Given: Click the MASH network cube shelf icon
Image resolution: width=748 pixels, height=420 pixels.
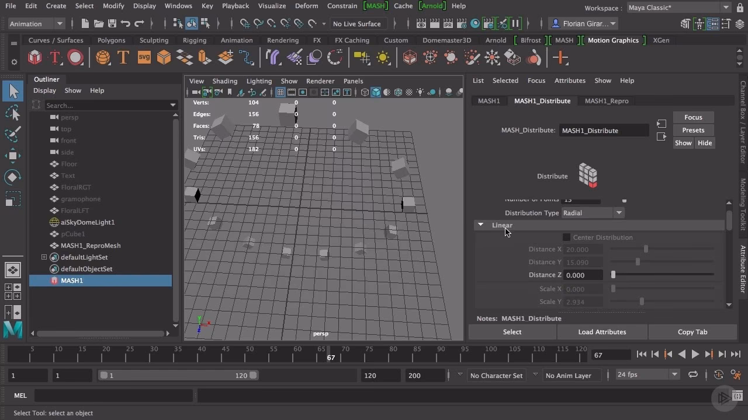Looking at the screenshot, I should (x=35, y=58).
